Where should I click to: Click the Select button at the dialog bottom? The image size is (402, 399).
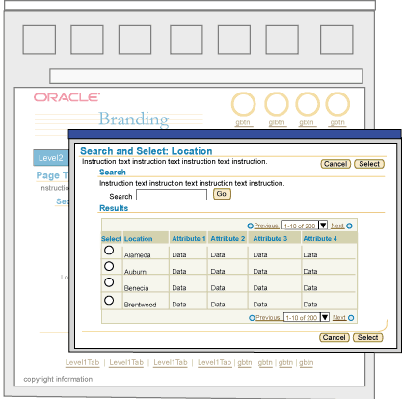click(x=368, y=337)
